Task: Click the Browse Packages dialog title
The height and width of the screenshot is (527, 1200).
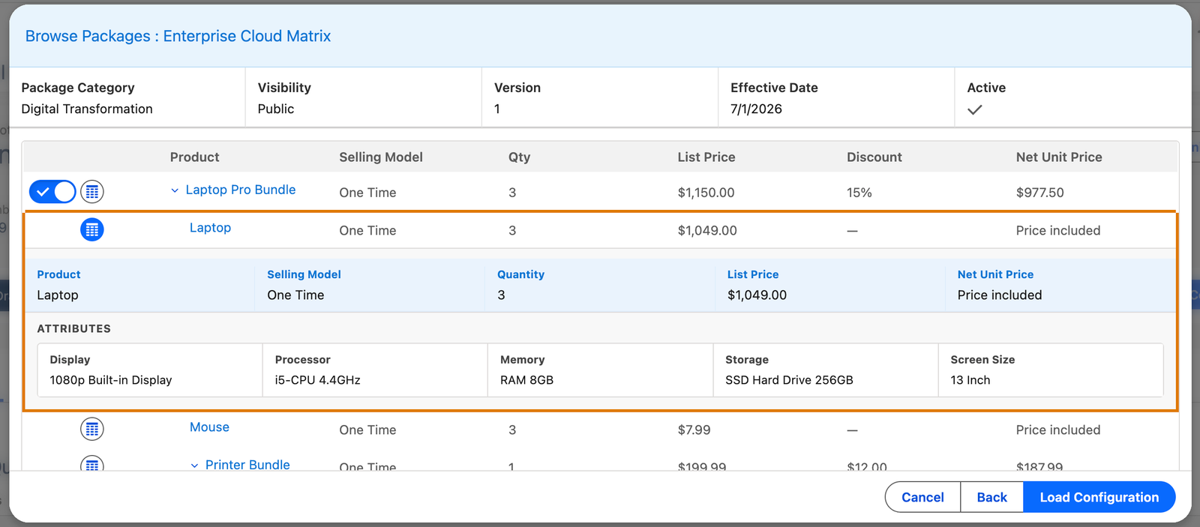Action: click(178, 36)
